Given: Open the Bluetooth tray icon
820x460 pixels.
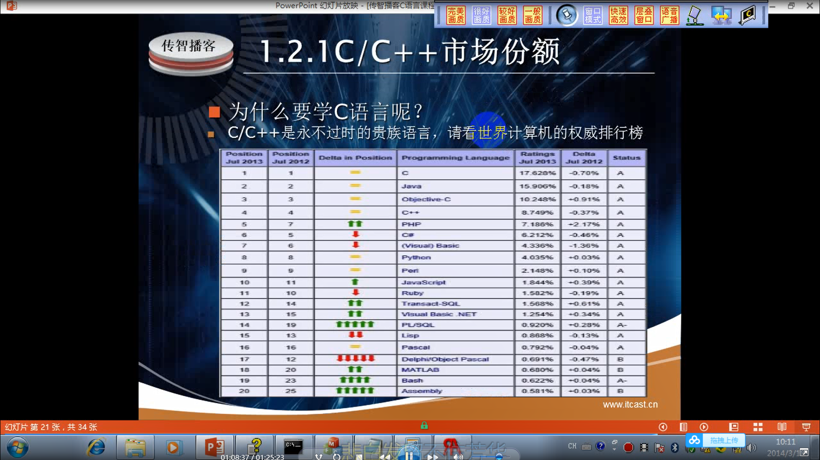Looking at the screenshot, I should coord(675,448).
